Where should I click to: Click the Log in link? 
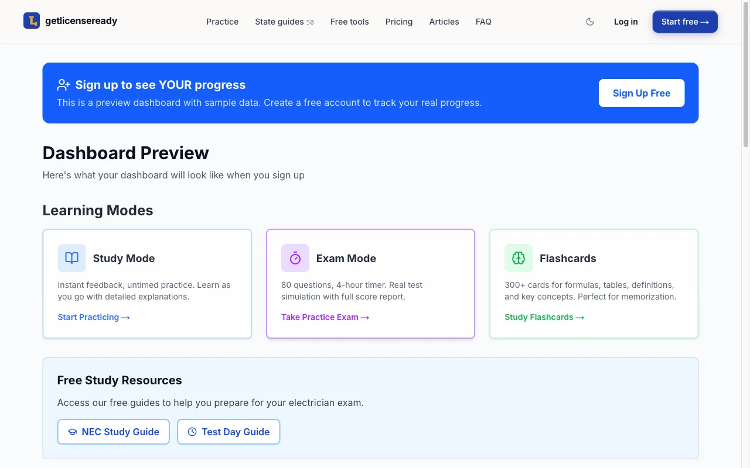[626, 22]
